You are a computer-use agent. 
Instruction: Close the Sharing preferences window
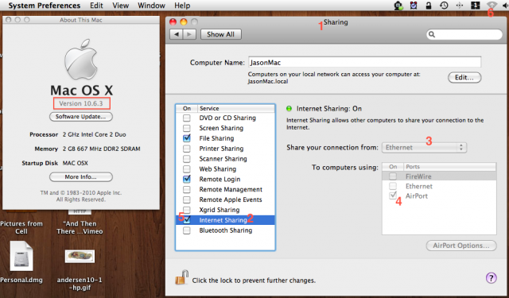[x=173, y=21]
